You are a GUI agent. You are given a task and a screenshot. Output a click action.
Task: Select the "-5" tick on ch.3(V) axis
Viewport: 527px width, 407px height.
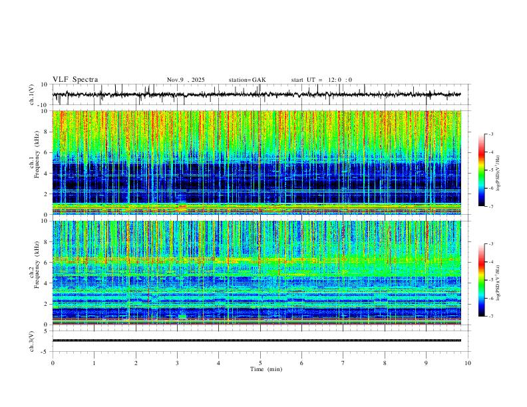tap(45, 352)
